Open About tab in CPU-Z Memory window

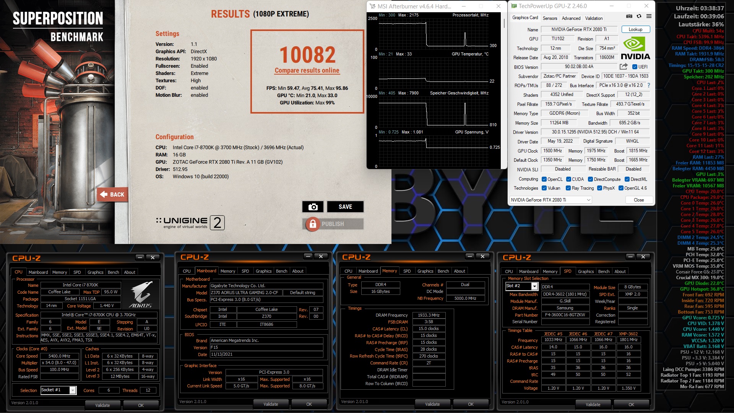pyautogui.click(x=460, y=271)
